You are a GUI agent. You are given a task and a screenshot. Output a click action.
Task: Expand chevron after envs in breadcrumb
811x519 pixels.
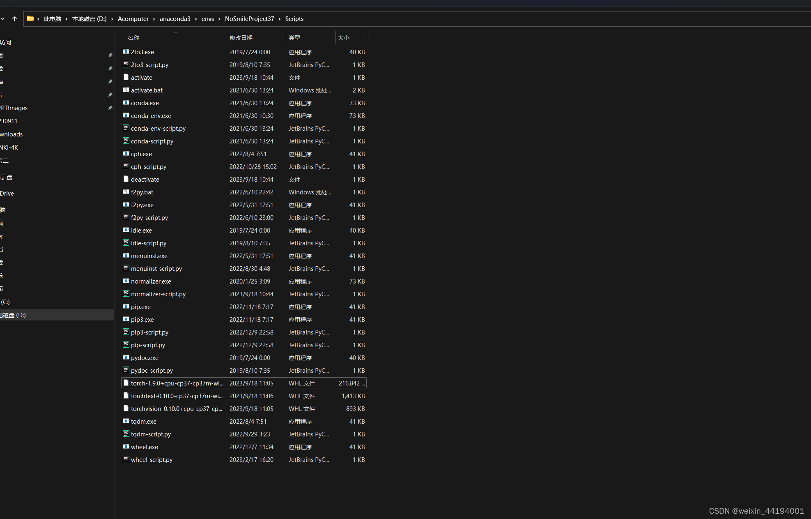[219, 19]
